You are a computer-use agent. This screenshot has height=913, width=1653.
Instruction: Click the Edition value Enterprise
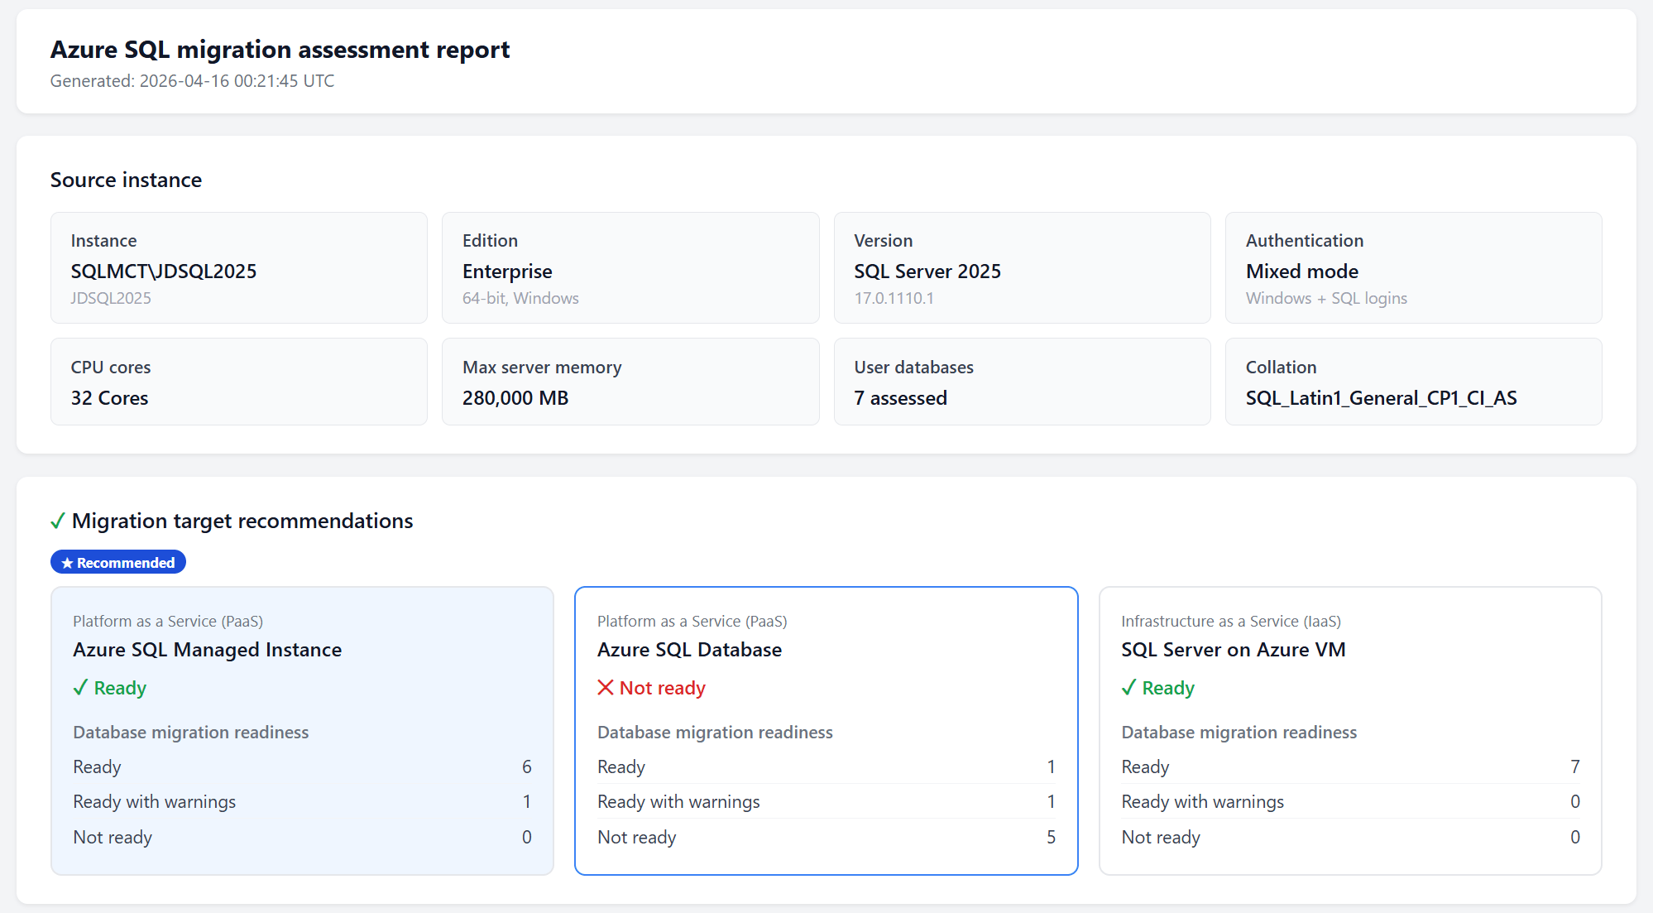507,271
